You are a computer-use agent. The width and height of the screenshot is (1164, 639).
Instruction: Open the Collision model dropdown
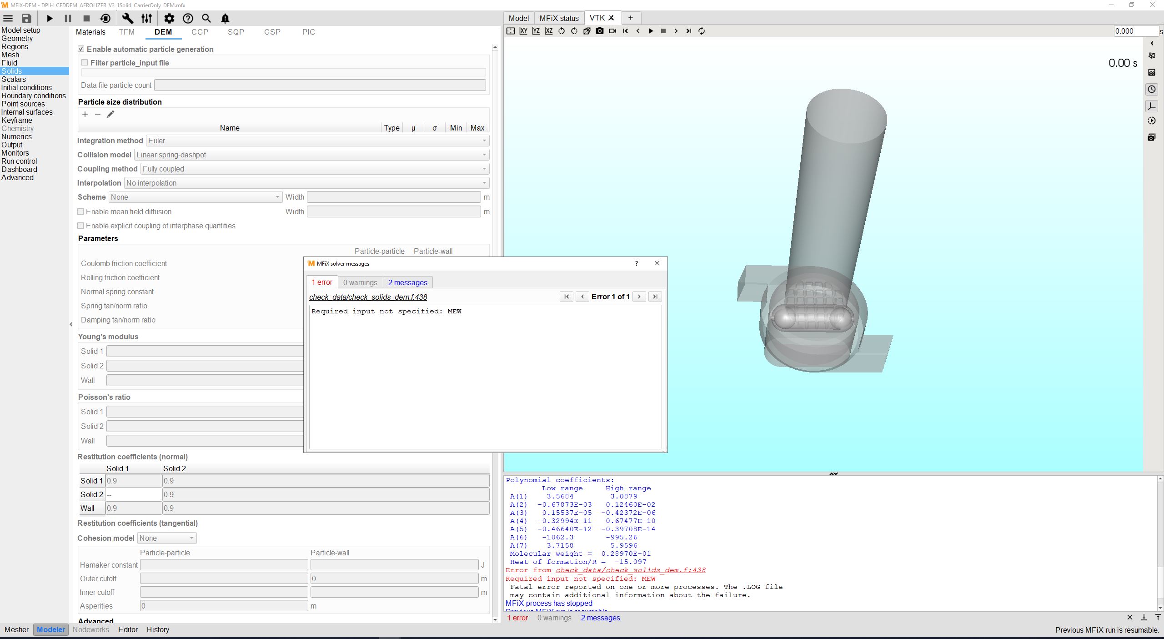311,155
